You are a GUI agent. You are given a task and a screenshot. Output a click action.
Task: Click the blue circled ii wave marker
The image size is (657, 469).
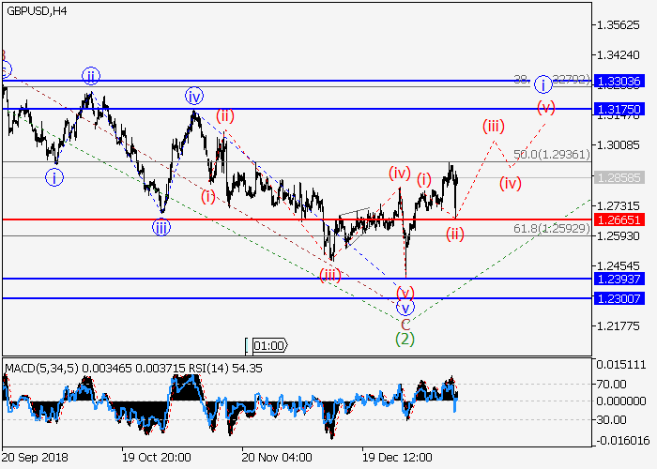(x=90, y=76)
